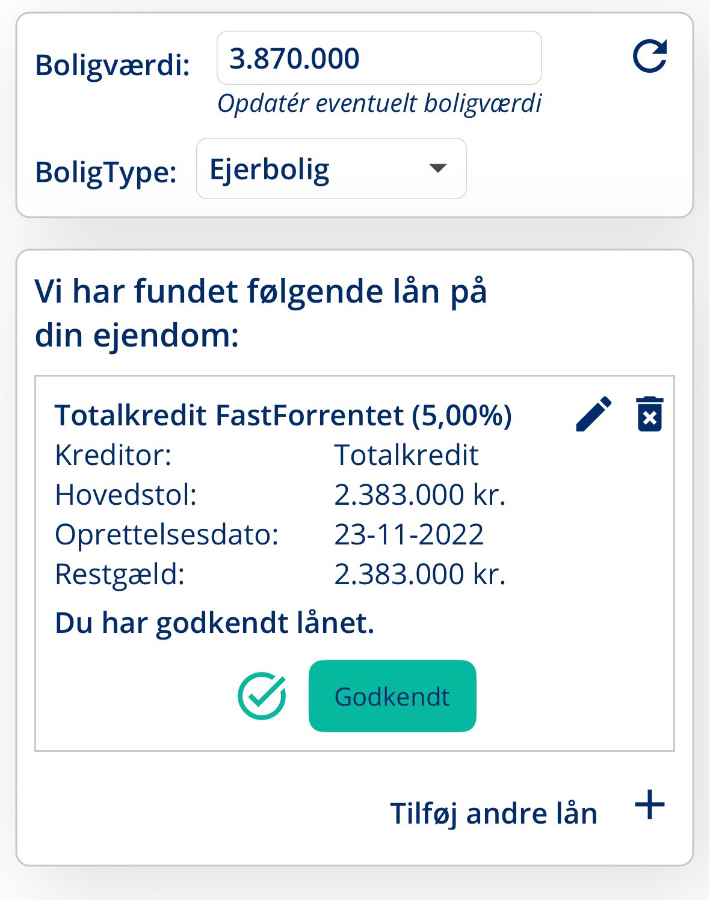The width and height of the screenshot is (710, 900).
Task: Click the "Tilføj andre lån" link
Action: point(493,813)
